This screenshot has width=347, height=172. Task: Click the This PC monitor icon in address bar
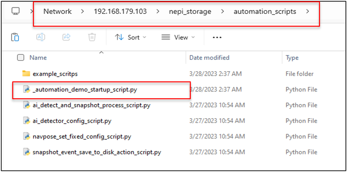[x=16, y=11]
